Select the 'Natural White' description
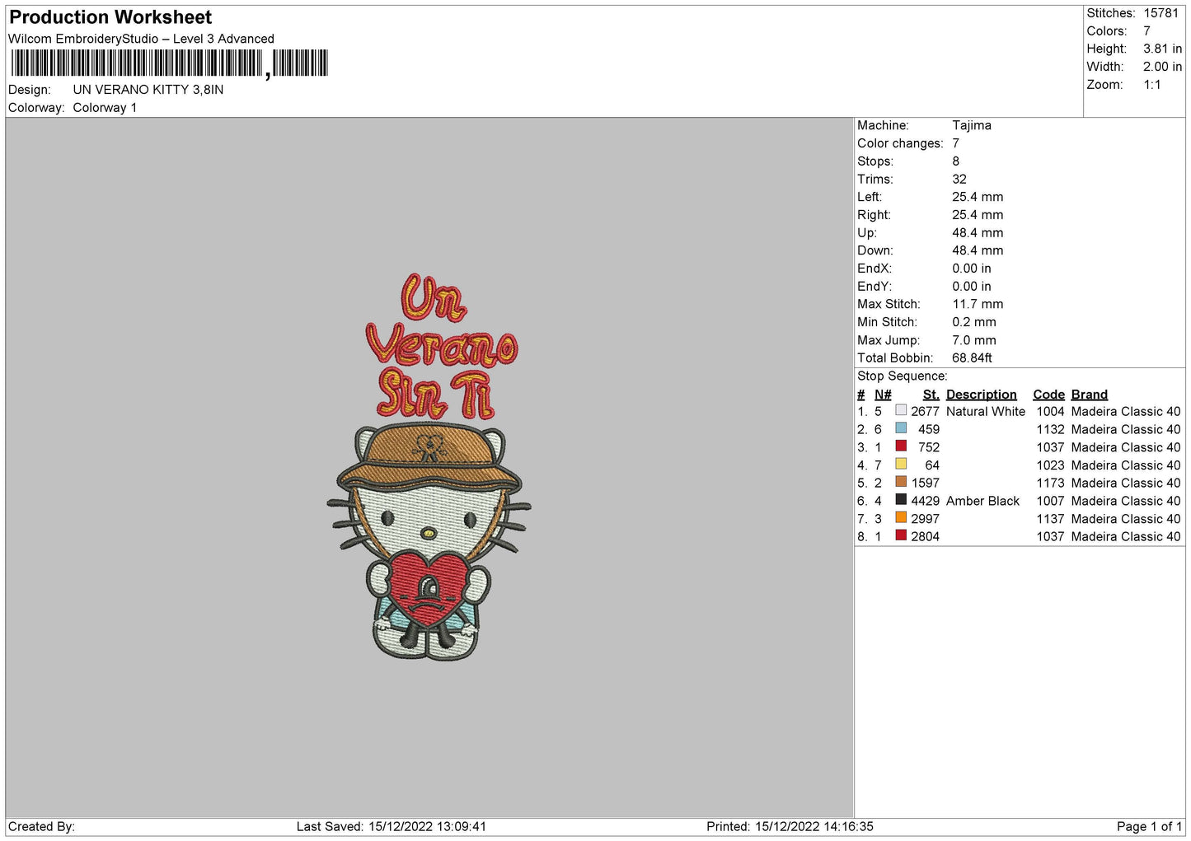The width and height of the screenshot is (1191, 841). pyautogui.click(x=986, y=412)
